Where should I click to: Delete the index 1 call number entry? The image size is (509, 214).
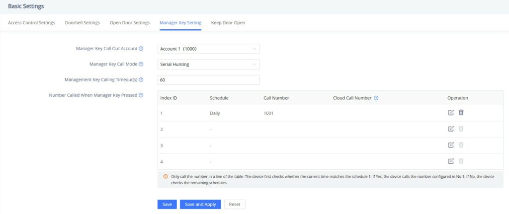(461, 113)
